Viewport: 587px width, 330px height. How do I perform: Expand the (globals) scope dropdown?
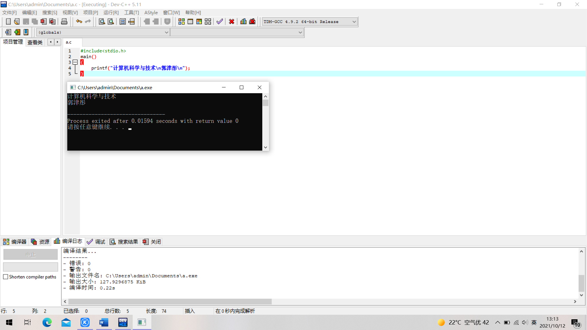point(166,32)
